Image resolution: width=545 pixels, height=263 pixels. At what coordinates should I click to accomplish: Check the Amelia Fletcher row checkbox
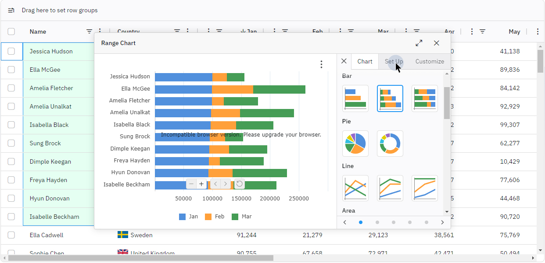11,88
